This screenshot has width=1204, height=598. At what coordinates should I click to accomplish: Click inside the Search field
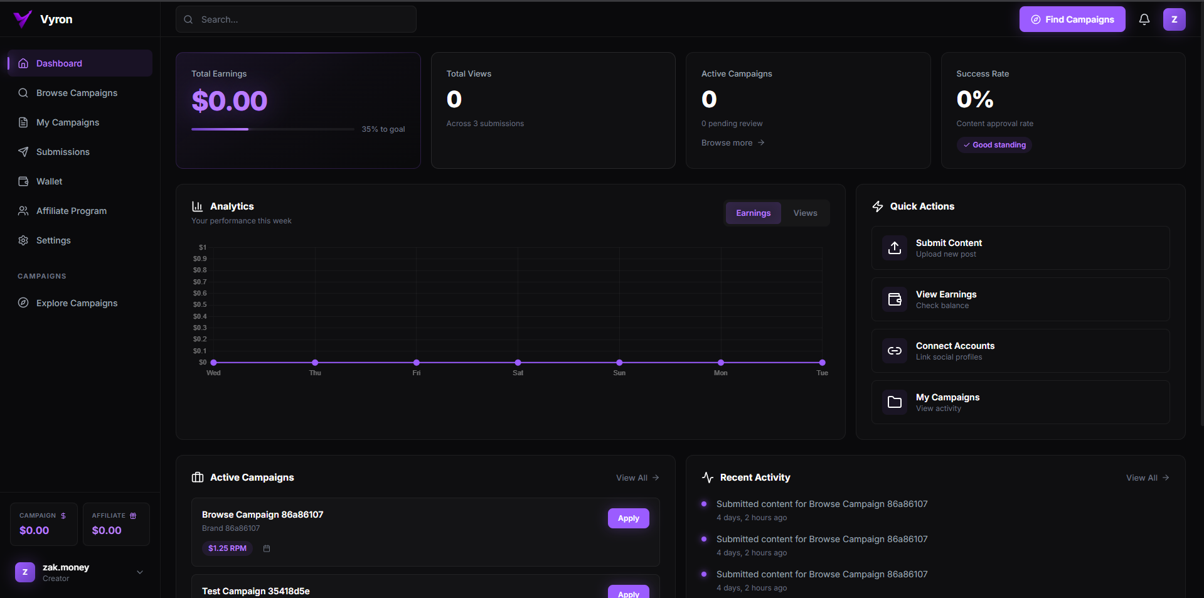295,19
